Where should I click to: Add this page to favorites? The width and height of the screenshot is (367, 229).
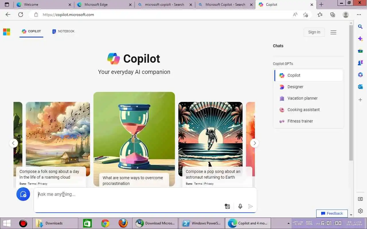pyautogui.click(x=306, y=15)
